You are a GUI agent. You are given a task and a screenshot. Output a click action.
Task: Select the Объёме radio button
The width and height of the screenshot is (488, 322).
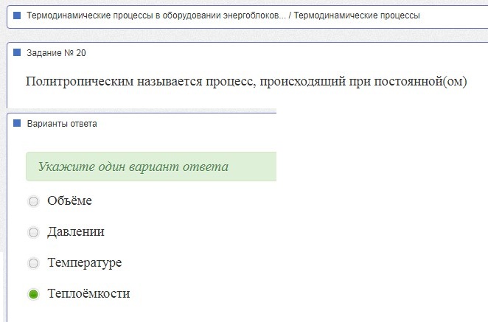(33, 201)
